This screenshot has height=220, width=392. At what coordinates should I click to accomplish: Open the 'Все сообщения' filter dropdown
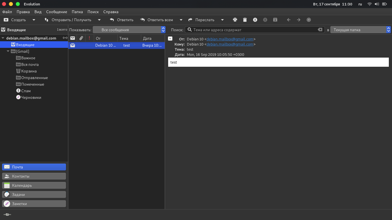coord(129,30)
